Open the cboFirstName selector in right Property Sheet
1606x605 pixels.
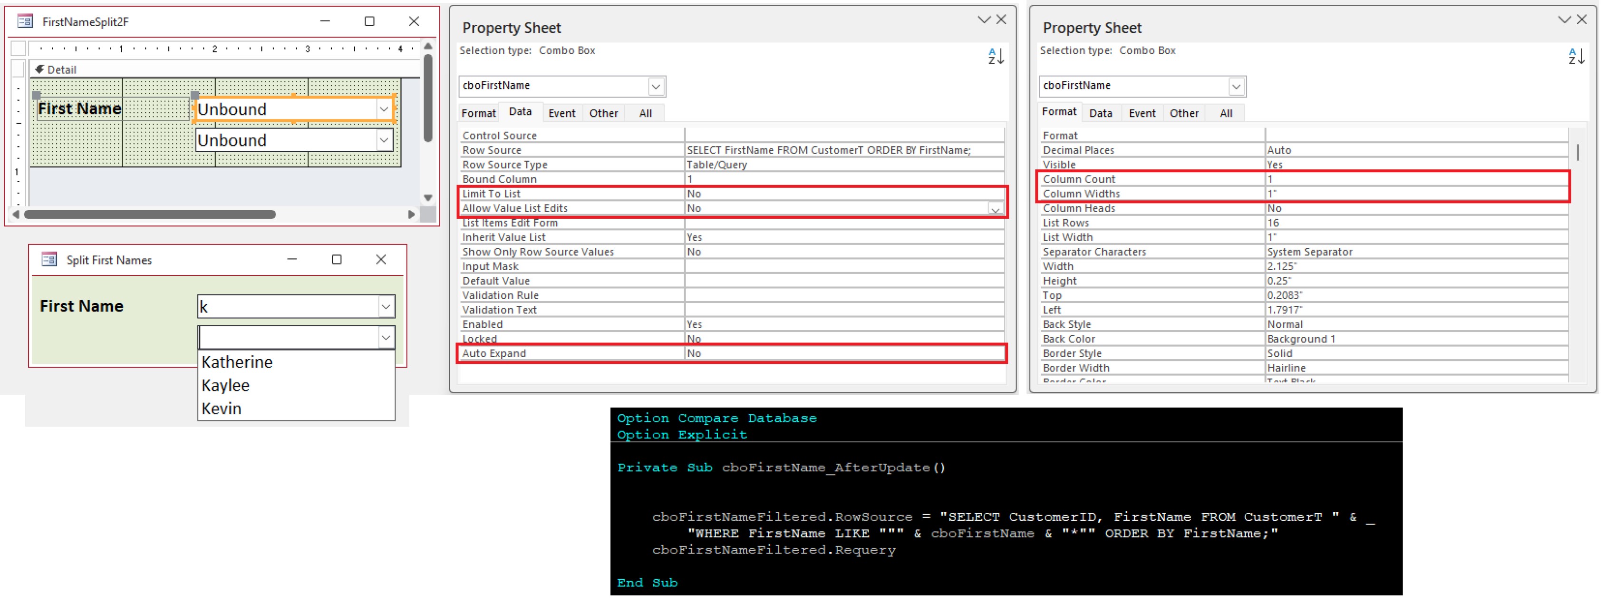click(x=1236, y=87)
